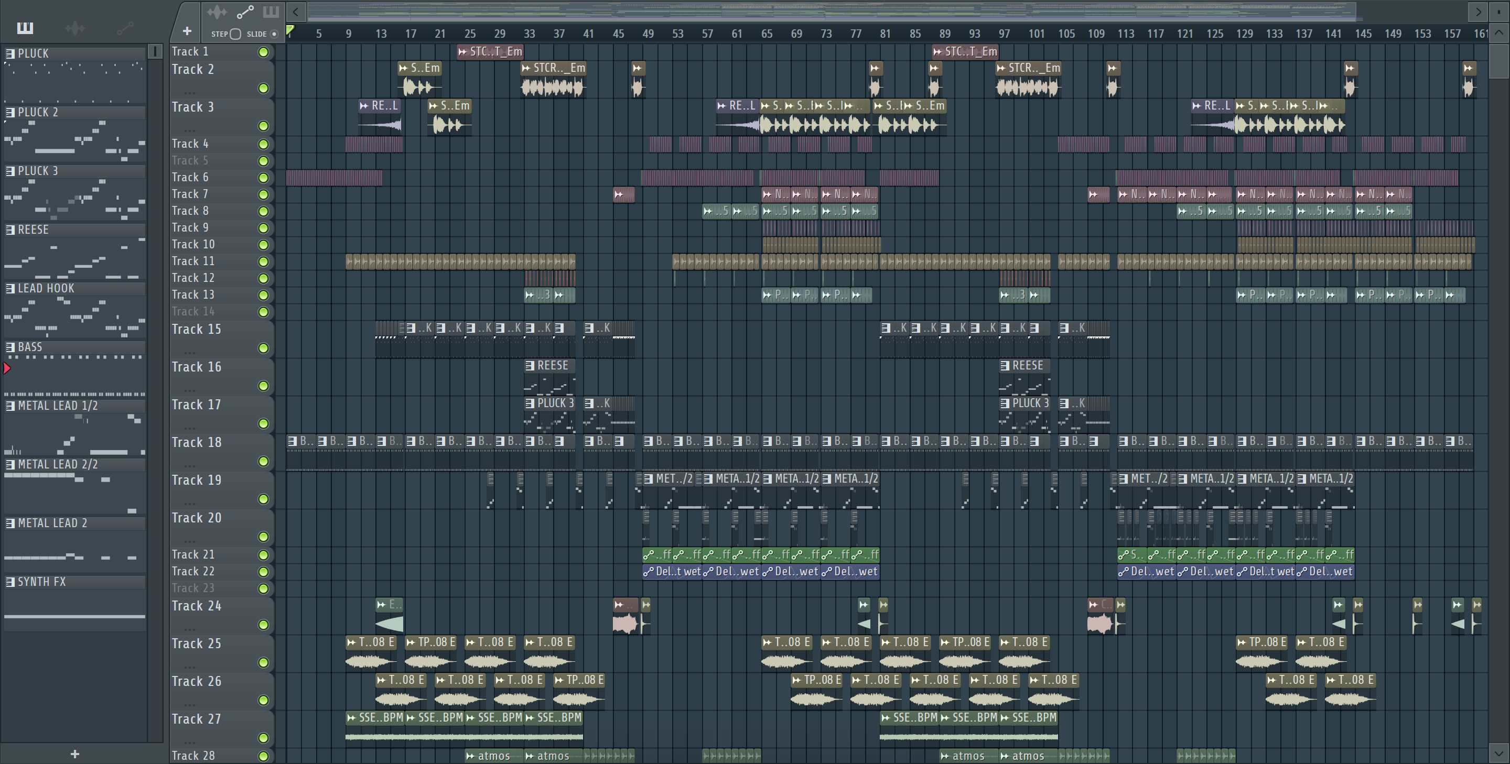Screen dimensions: 1510x764
Task: Click the green playhead marker at bar 1
Action: (290, 30)
